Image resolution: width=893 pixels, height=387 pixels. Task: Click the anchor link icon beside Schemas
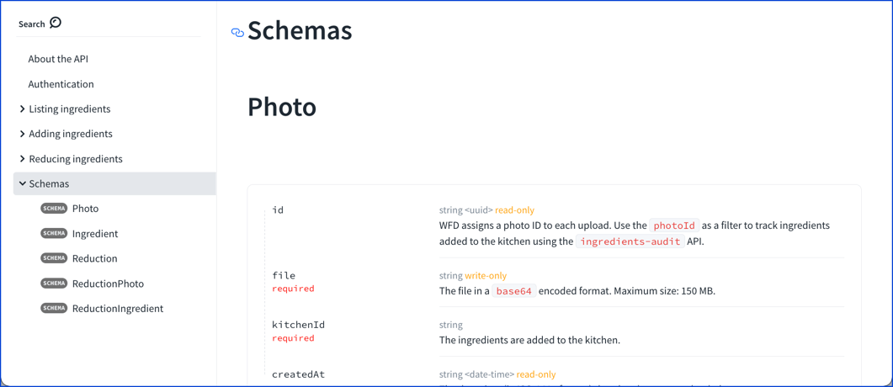point(237,33)
